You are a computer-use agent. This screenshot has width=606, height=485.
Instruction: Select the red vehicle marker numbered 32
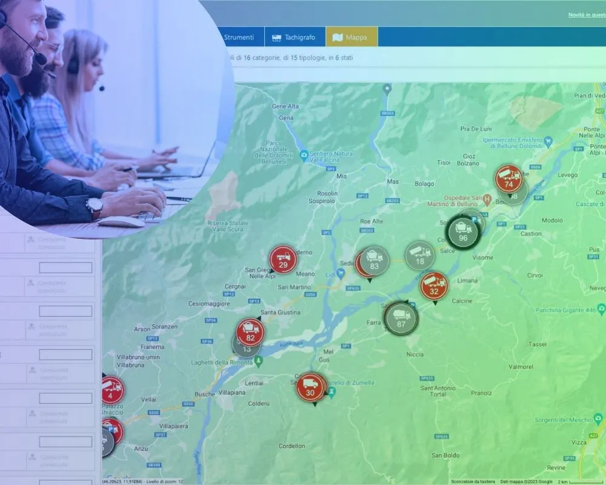(x=434, y=286)
